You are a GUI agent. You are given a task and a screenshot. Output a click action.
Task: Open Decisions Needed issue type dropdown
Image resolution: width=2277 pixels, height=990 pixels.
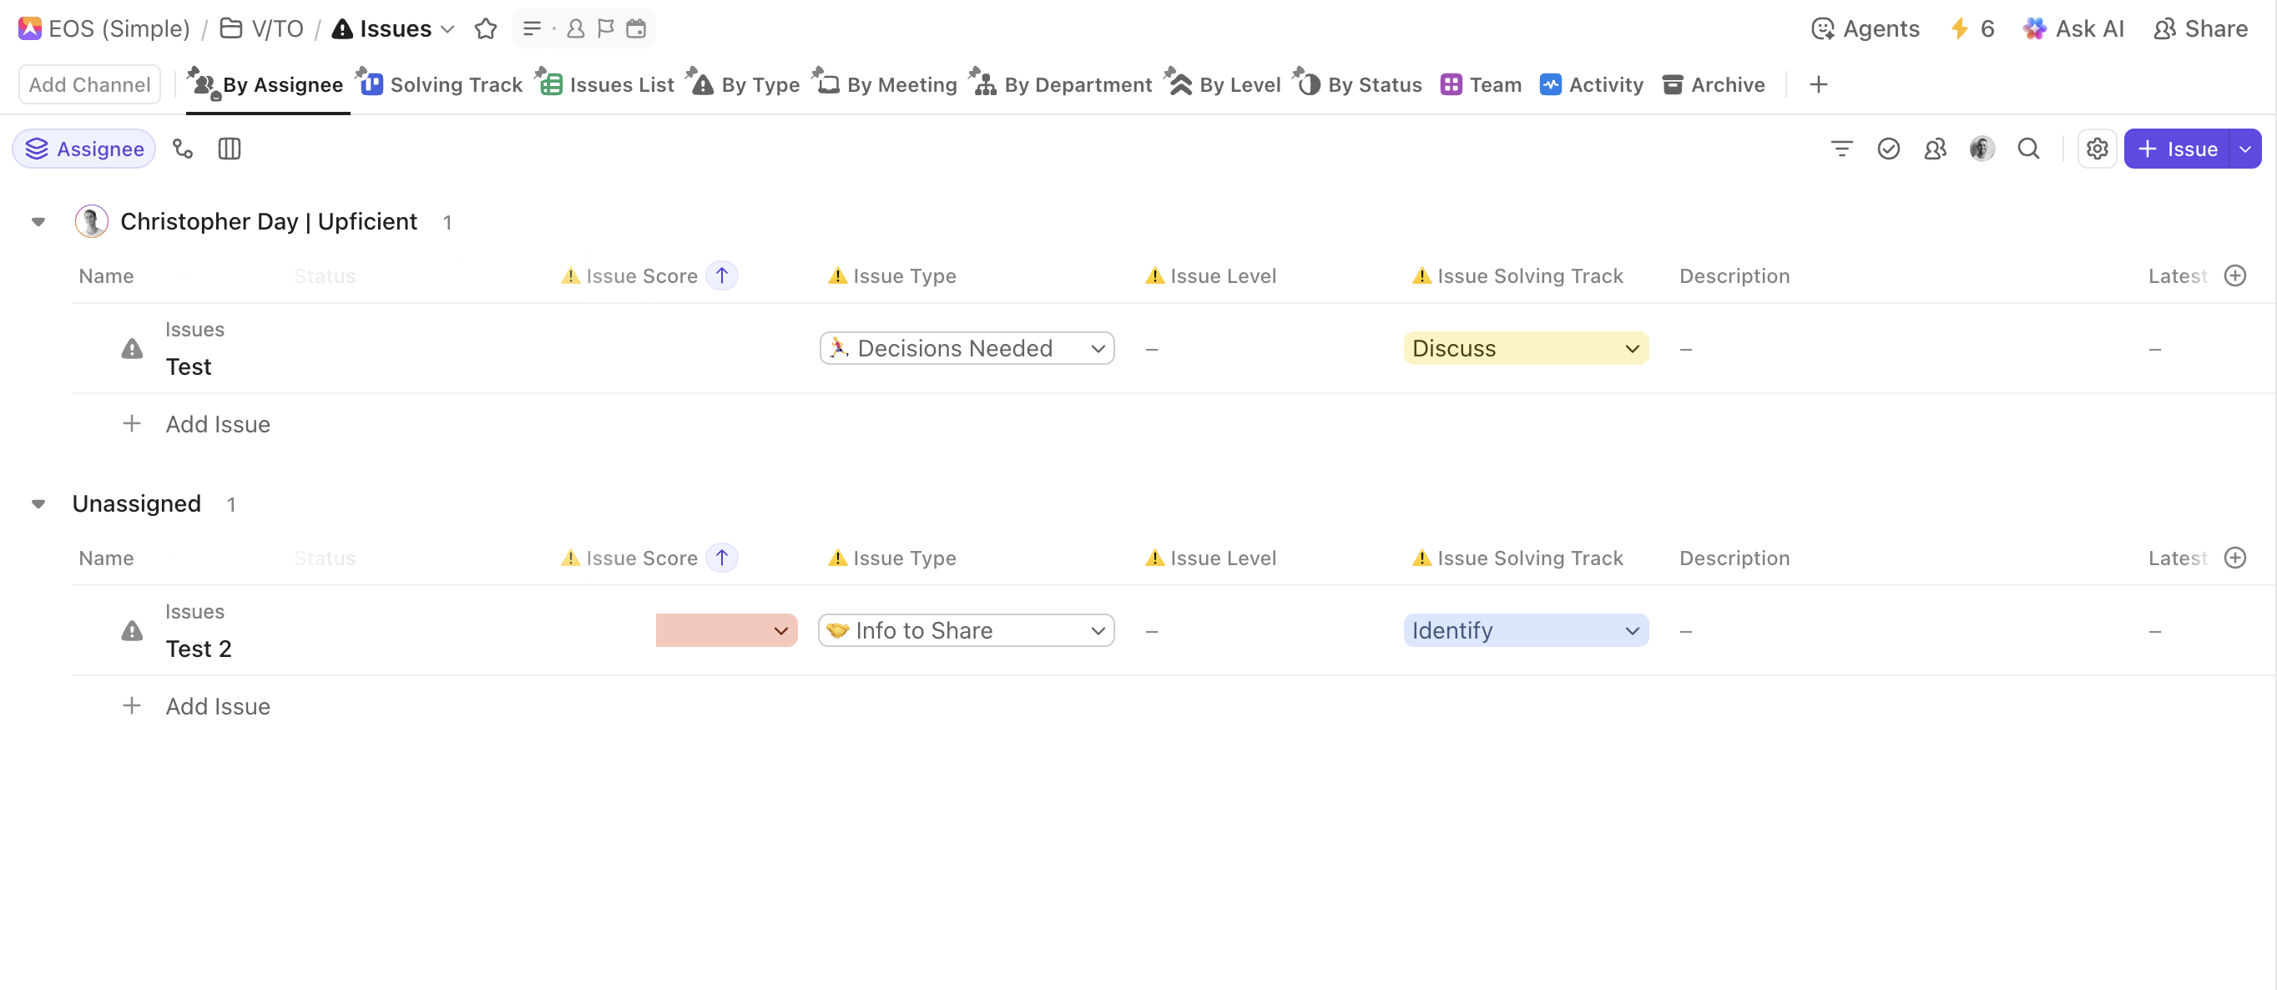pos(966,348)
